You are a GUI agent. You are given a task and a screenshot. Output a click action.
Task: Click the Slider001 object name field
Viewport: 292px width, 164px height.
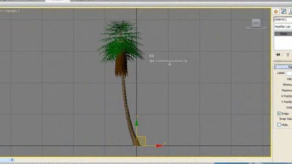coord(283,19)
